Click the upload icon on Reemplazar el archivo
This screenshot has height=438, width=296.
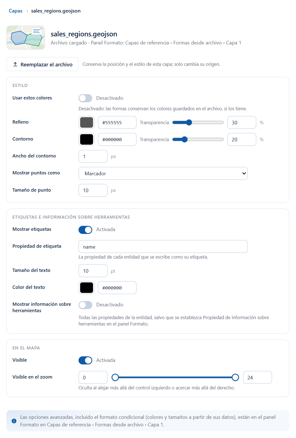[x=15, y=64]
